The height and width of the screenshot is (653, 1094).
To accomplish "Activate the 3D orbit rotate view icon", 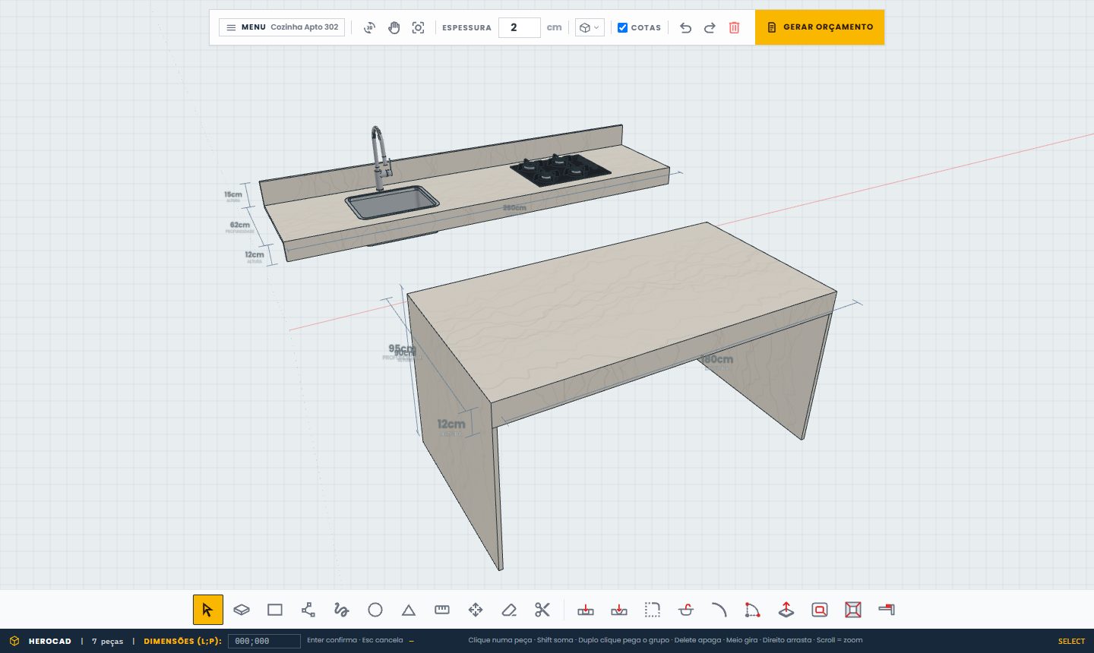I will 369,27.
